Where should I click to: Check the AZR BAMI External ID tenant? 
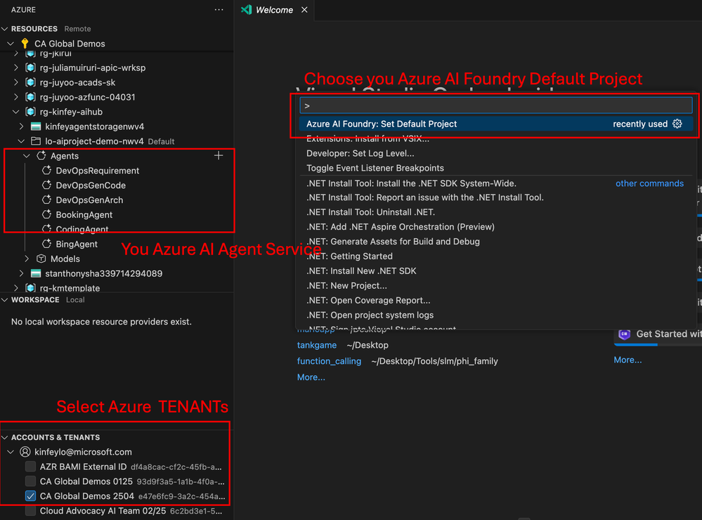tap(30, 467)
